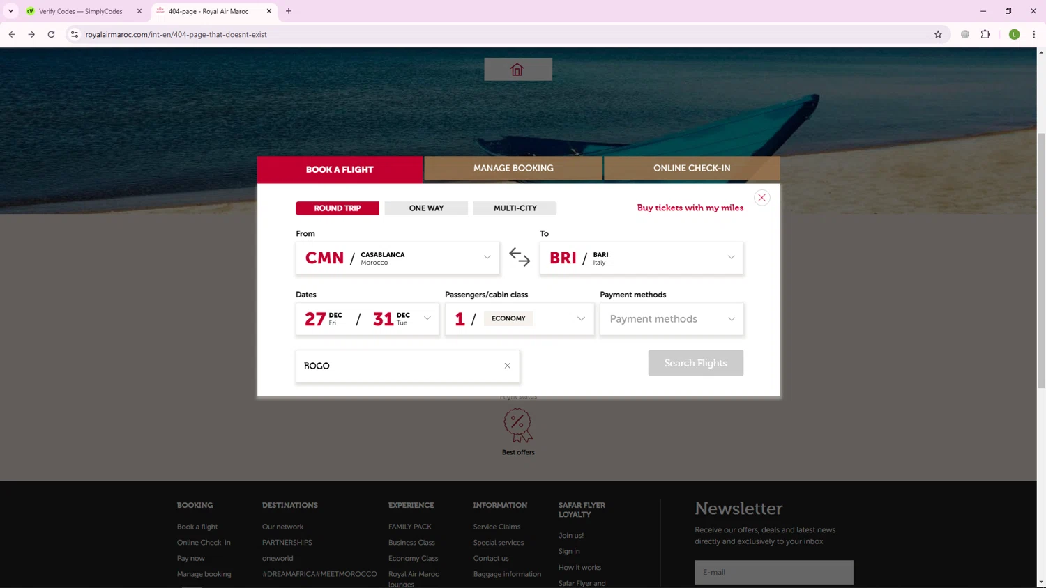The image size is (1046, 588).
Task: Open Economy Class footer link
Action: click(413, 558)
